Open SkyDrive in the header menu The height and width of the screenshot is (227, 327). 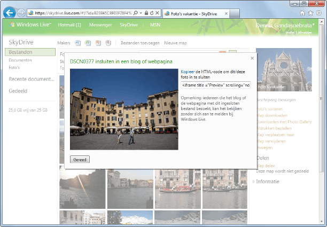point(129,25)
